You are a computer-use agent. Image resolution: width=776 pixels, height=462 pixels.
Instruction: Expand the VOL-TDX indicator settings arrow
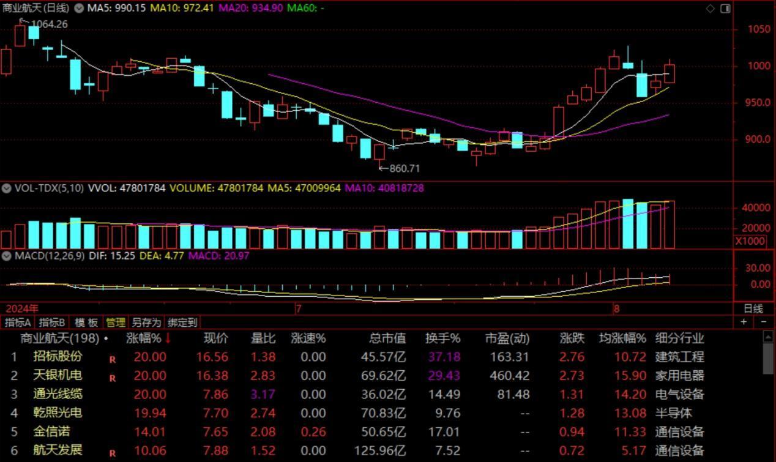[x=7, y=188]
